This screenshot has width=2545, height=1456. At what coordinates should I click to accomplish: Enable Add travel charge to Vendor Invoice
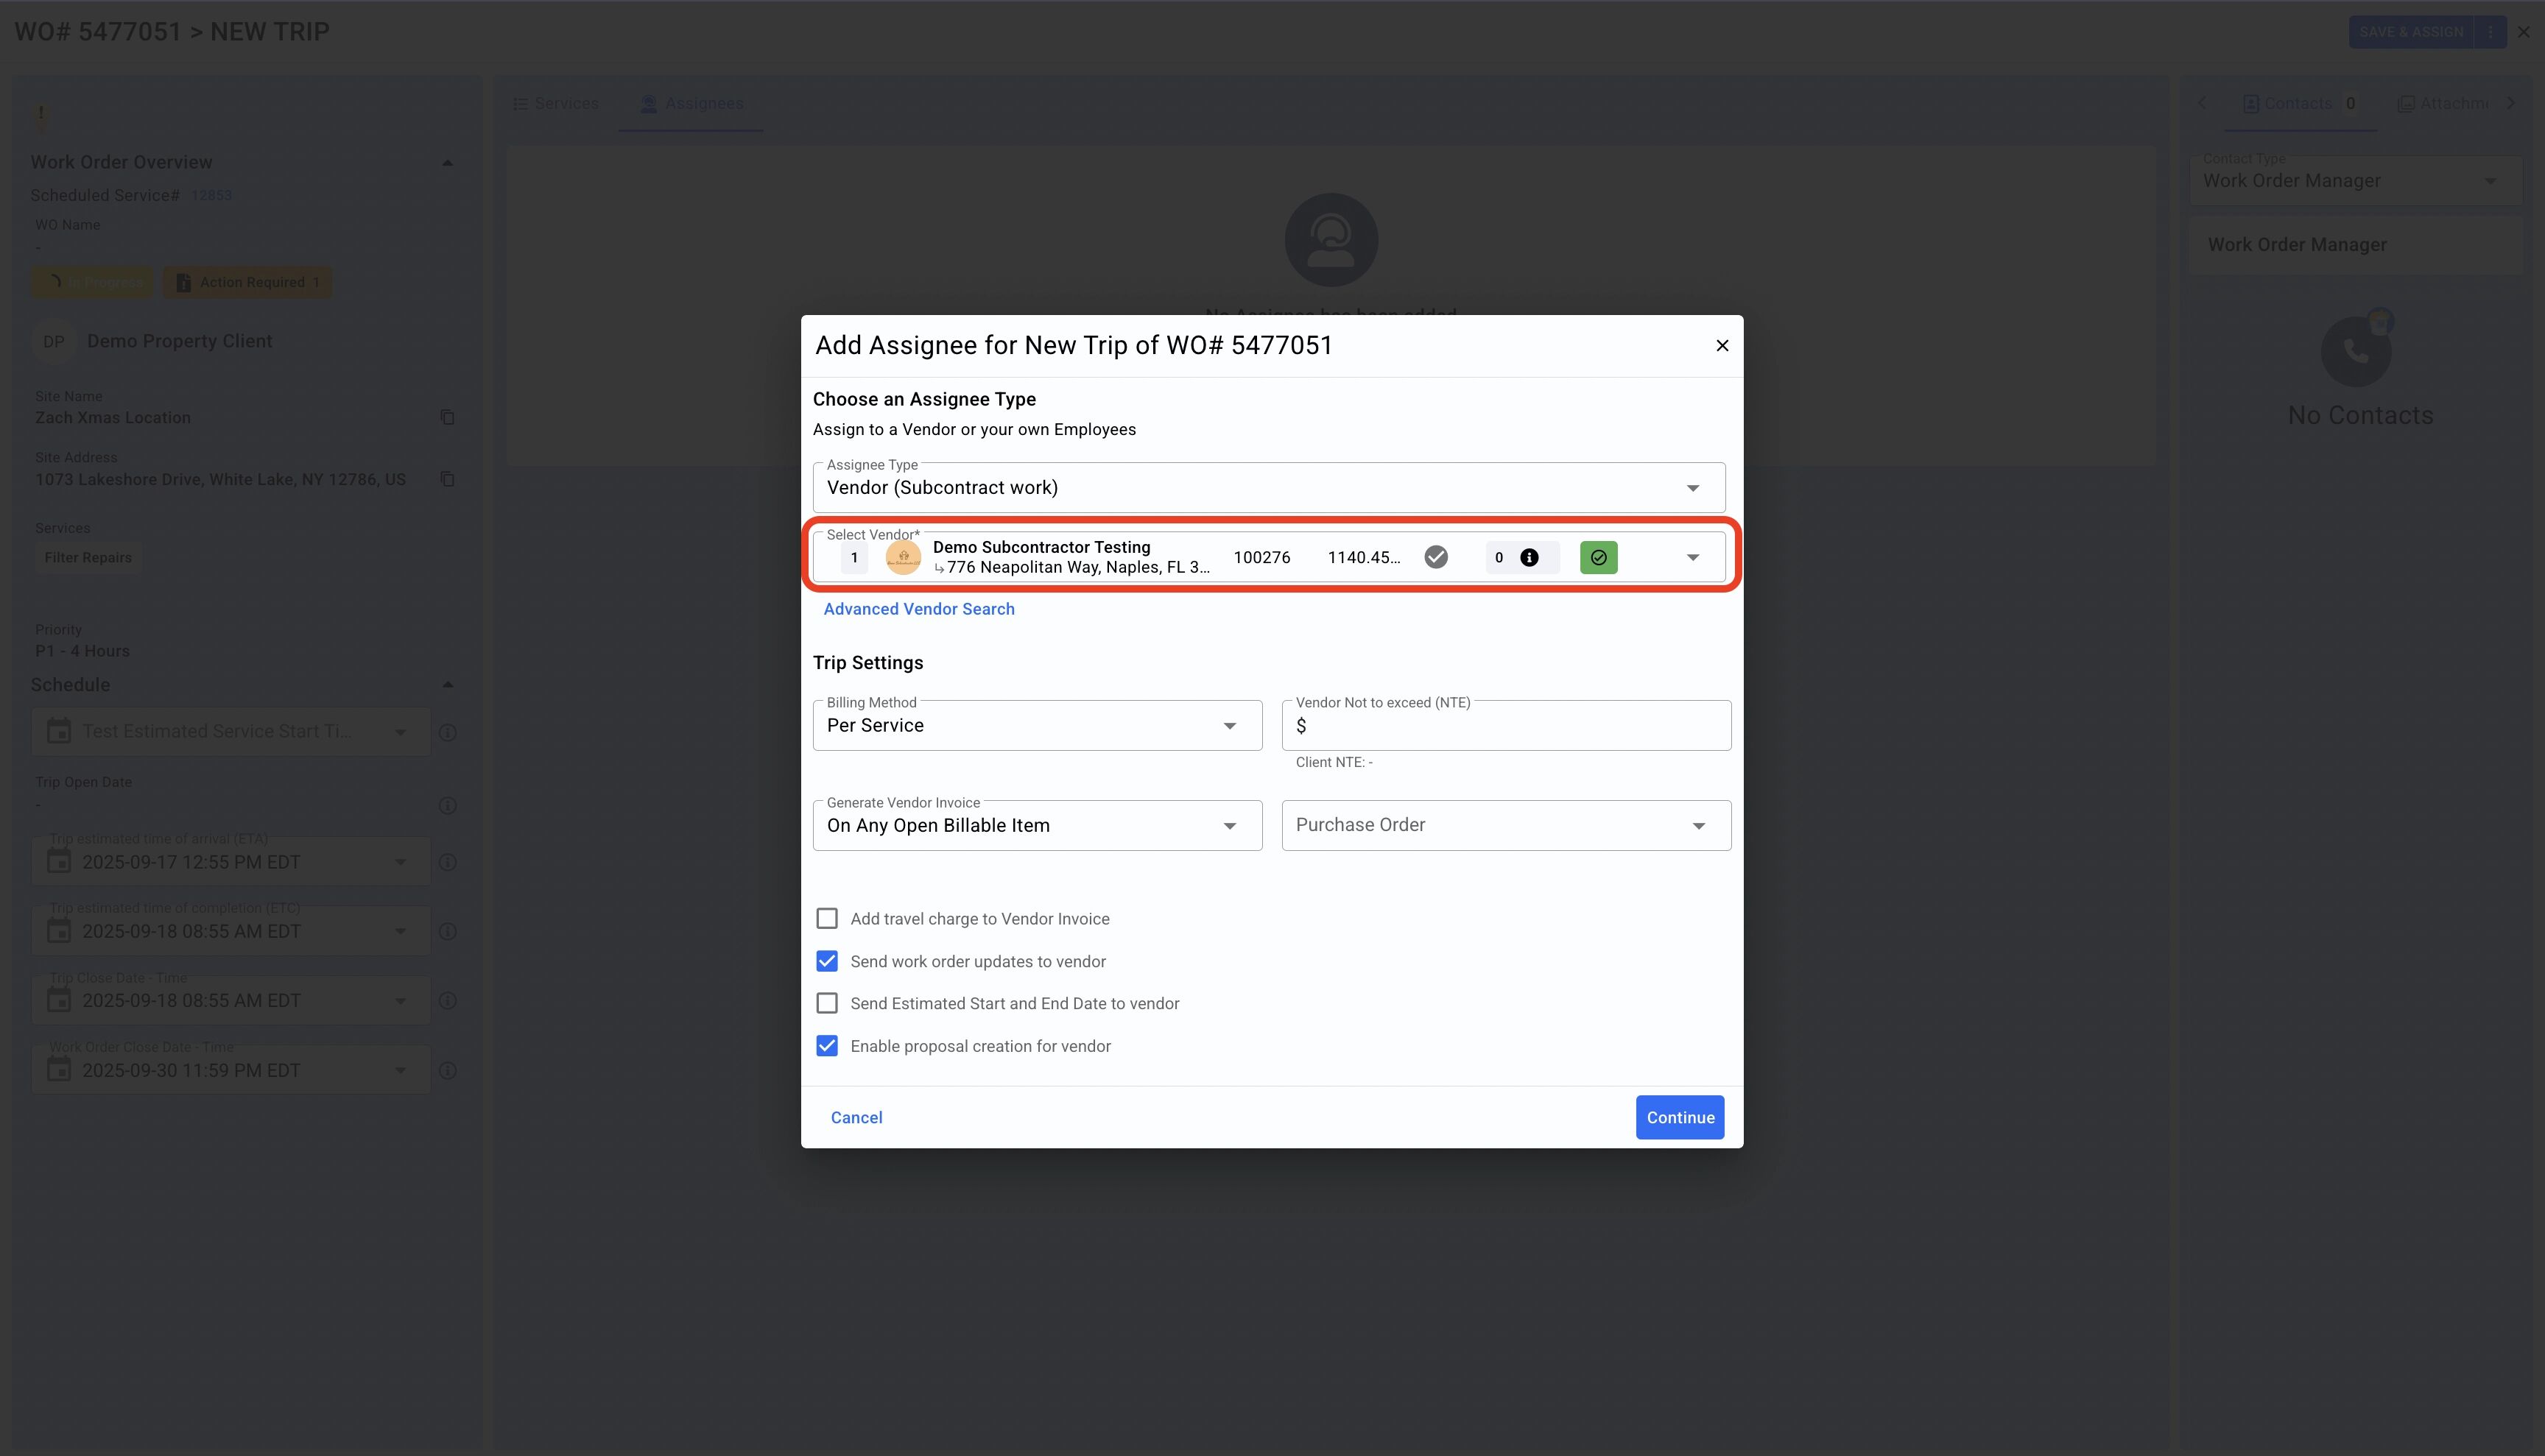coord(826,918)
